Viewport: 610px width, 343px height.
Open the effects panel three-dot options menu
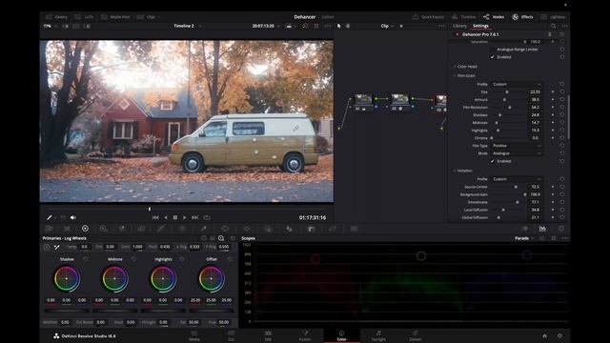coord(564,26)
